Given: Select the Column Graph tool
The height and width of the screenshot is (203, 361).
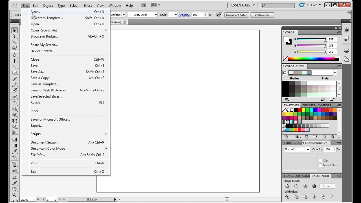Looking at the screenshot, I should pos(14,170).
